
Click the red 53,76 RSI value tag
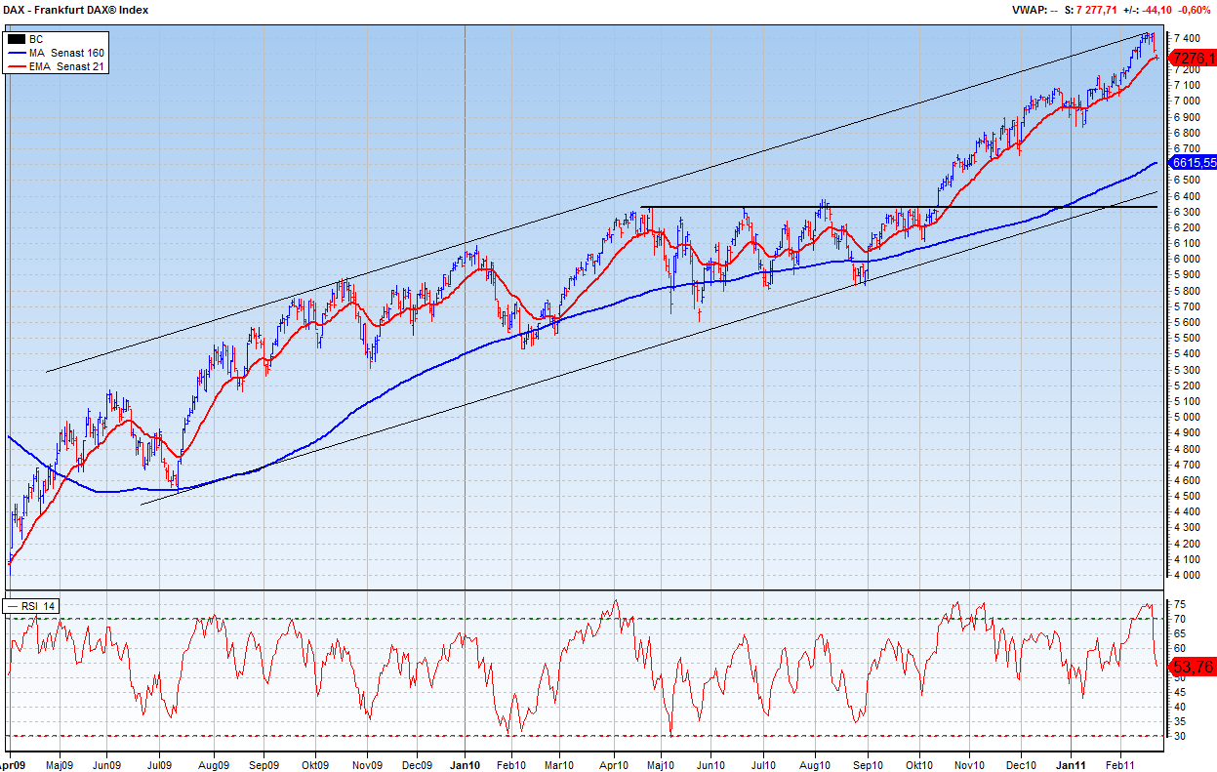1195,668
